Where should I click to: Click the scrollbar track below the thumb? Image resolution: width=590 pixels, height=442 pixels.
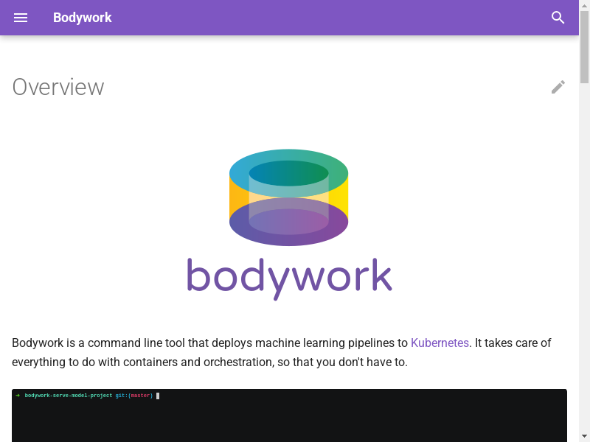584,258
